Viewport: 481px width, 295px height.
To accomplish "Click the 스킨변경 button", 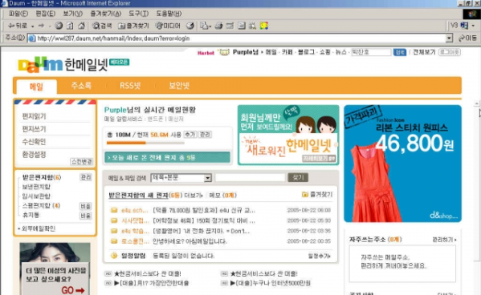I will click(81, 161).
